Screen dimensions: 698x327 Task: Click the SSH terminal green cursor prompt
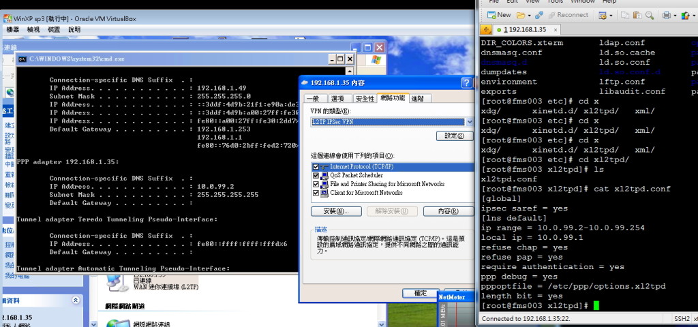[596, 306]
